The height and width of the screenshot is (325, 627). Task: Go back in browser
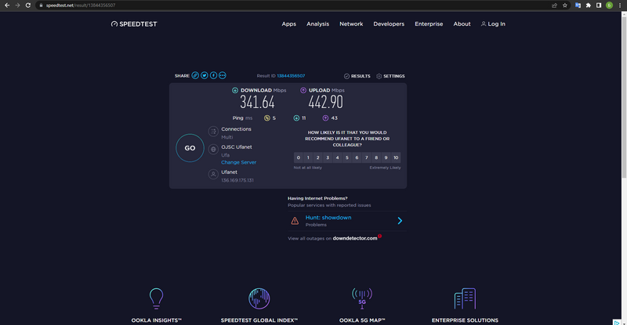pos(7,5)
